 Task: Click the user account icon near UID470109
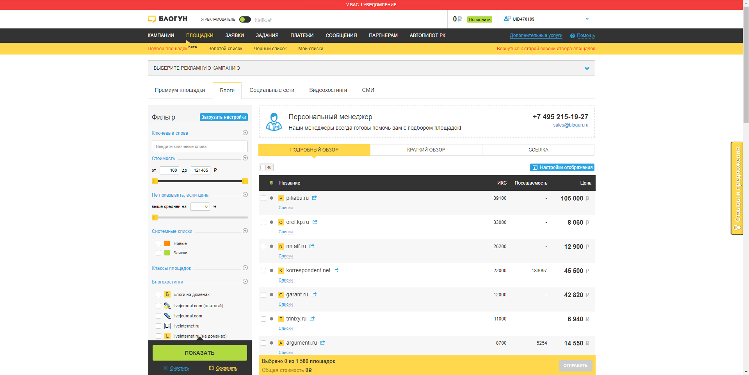(507, 19)
